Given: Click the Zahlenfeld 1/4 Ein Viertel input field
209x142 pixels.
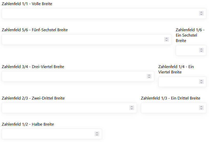Looking at the screenshot, I should pyautogui.click(x=178, y=82).
